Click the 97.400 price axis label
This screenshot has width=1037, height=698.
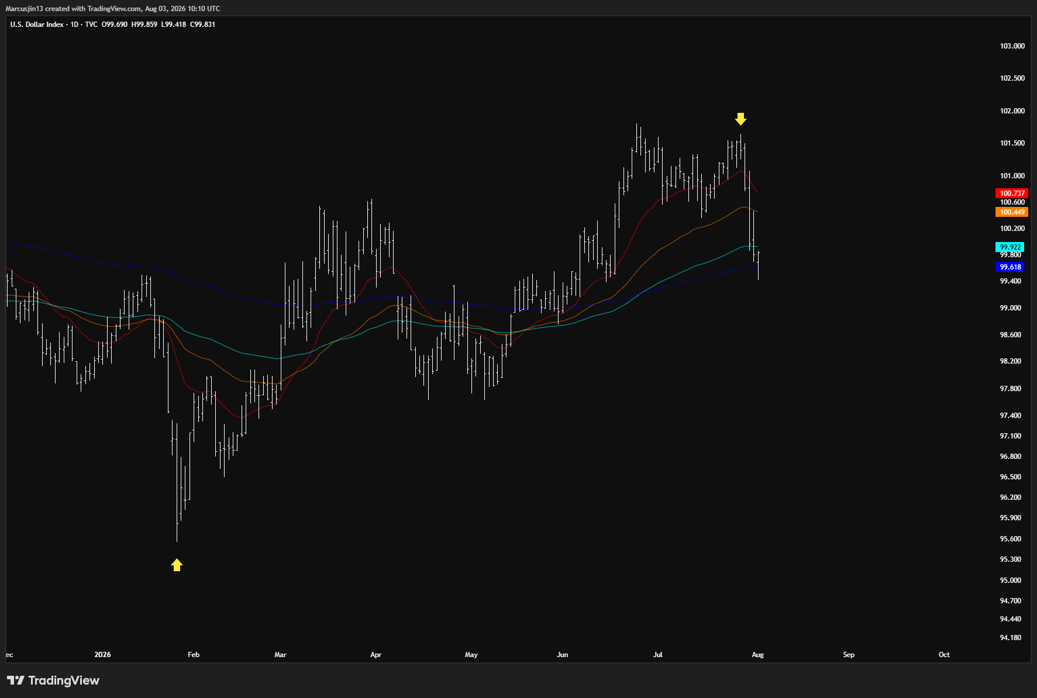tap(1011, 416)
